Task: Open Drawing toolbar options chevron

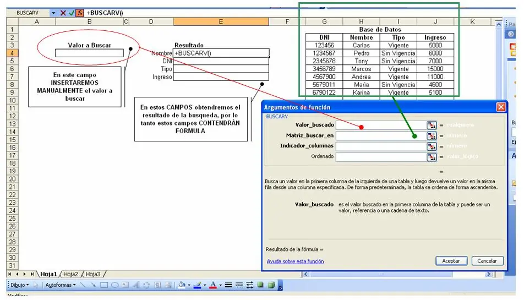Action: click(280, 286)
